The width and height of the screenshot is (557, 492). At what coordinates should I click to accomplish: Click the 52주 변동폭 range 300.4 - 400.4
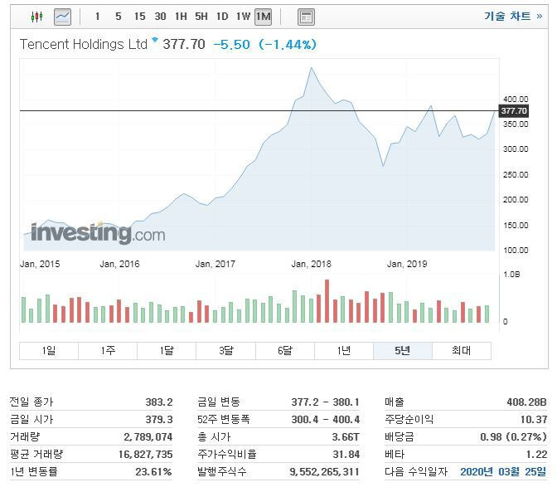(326, 420)
